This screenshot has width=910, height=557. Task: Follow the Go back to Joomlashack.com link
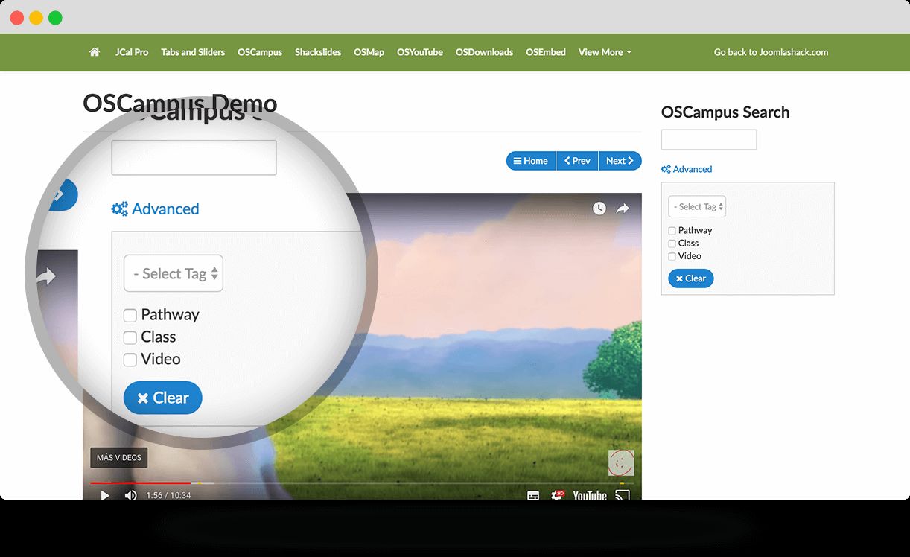coord(771,52)
